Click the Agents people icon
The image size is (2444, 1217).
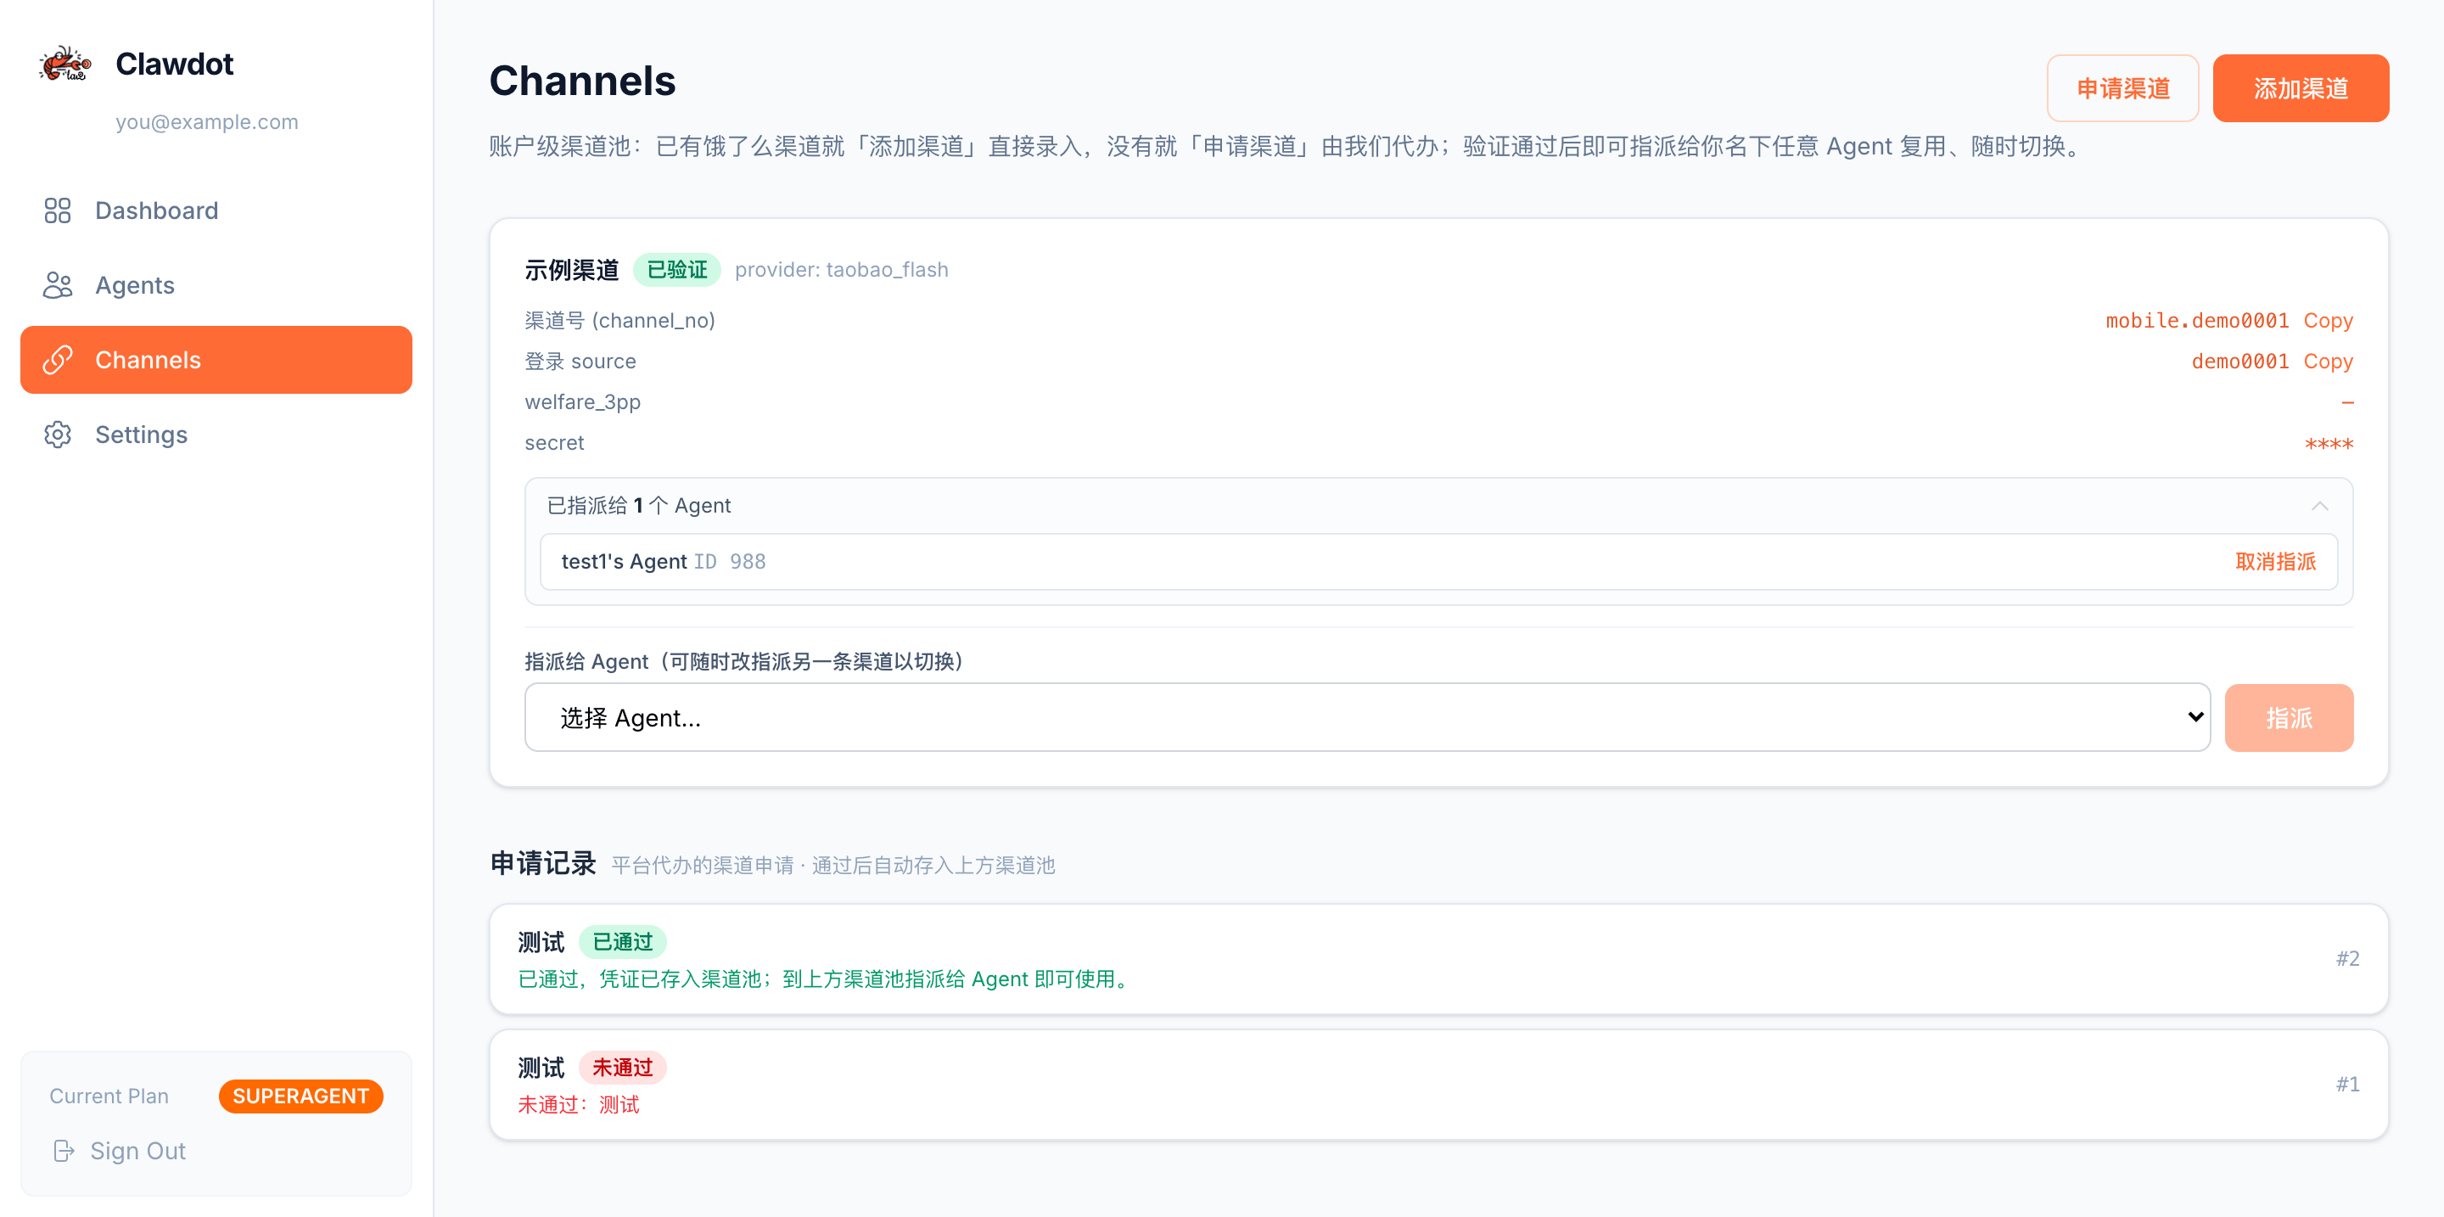tap(58, 285)
